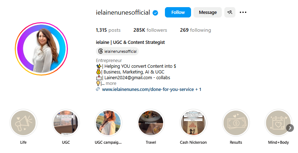Open the Life megaphone highlight
Image resolution: width=298 pixels, height=153 pixels.
24,123
